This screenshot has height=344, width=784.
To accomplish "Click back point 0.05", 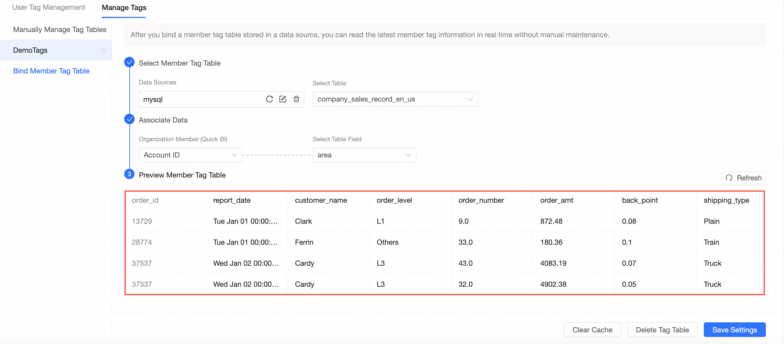I will (x=629, y=285).
